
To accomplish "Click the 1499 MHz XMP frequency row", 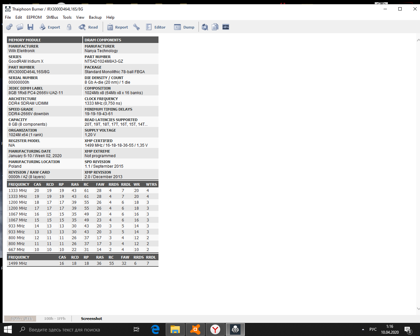I will (x=83, y=263).
